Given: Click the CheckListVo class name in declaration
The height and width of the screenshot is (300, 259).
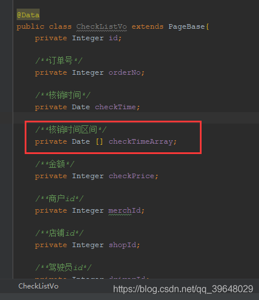Looking at the screenshot, I should coord(102,26).
